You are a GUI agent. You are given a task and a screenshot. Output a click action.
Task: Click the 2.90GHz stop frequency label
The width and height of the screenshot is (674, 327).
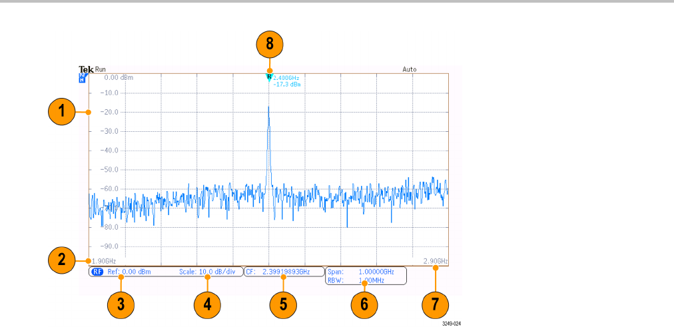[436, 261]
